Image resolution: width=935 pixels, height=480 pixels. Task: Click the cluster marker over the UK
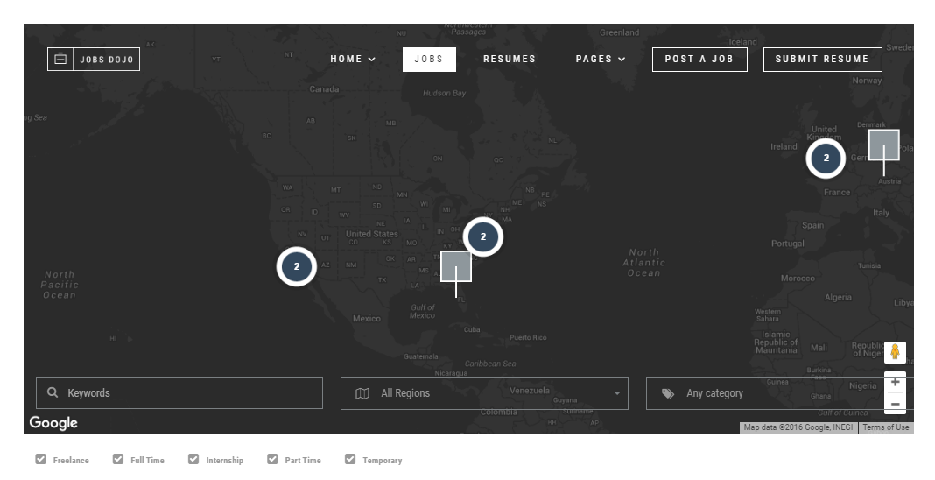pyautogui.click(x=826, y=158)
